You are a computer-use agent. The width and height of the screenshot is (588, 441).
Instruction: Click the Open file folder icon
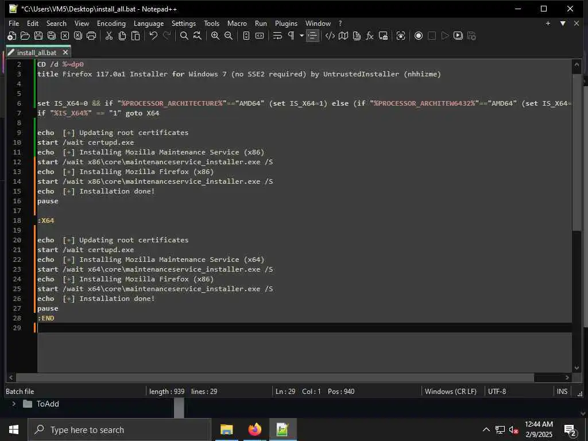[x=25, y=36]
